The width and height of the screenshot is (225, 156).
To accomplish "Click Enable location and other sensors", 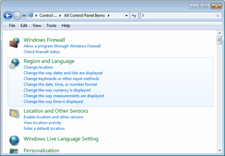I will pyautogui.click(x=53, y=117).
